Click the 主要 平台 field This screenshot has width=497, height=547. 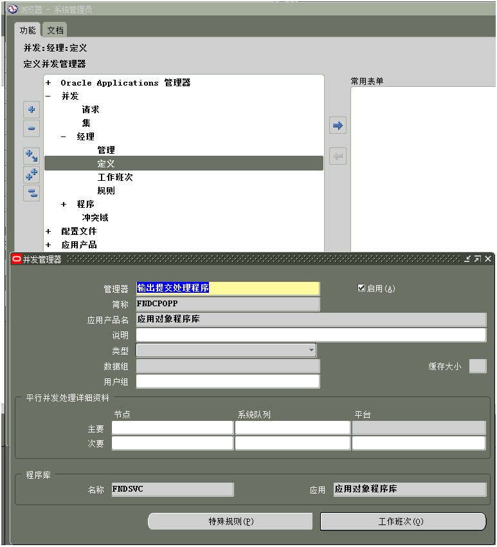419,428
